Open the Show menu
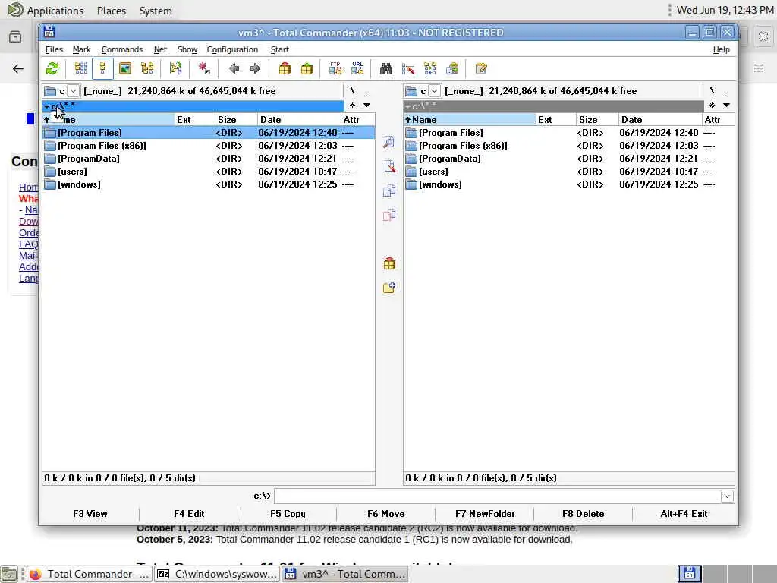The image size is (777, 583). pos(187,49)
